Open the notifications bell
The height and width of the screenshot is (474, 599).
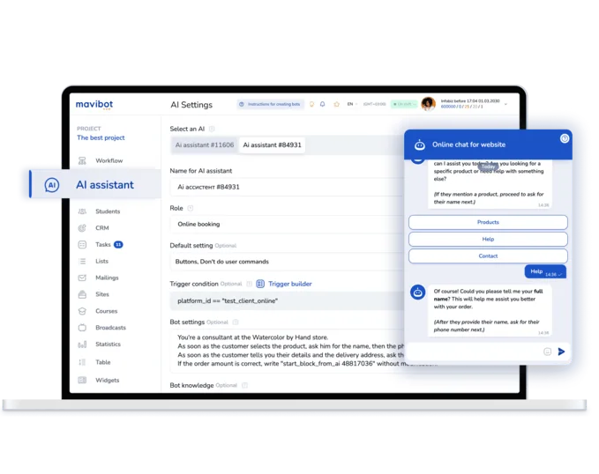pyautogui.click(x=323, y=104)
